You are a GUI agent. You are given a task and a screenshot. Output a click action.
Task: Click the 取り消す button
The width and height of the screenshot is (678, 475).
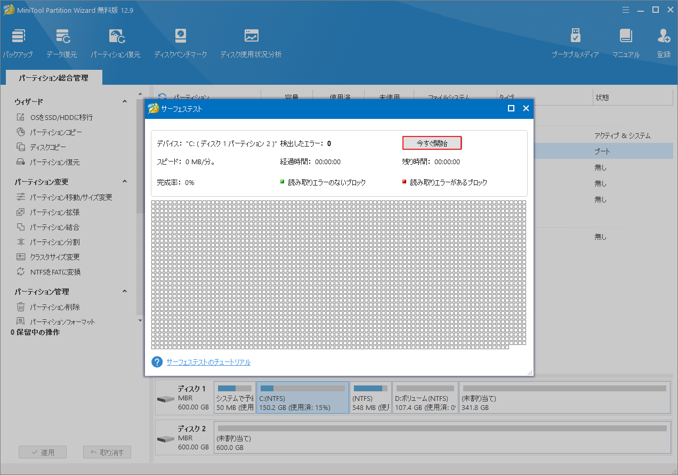pos(107,452)
